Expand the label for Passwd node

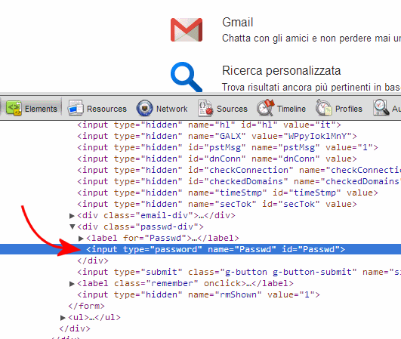pyautogui.click(x=81, y=239)
